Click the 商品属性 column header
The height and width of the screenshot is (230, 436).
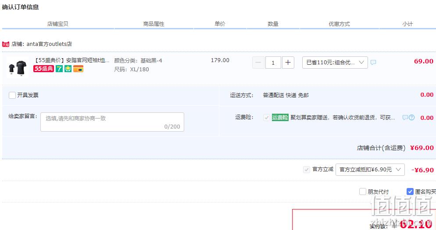(x=154, y=24)
